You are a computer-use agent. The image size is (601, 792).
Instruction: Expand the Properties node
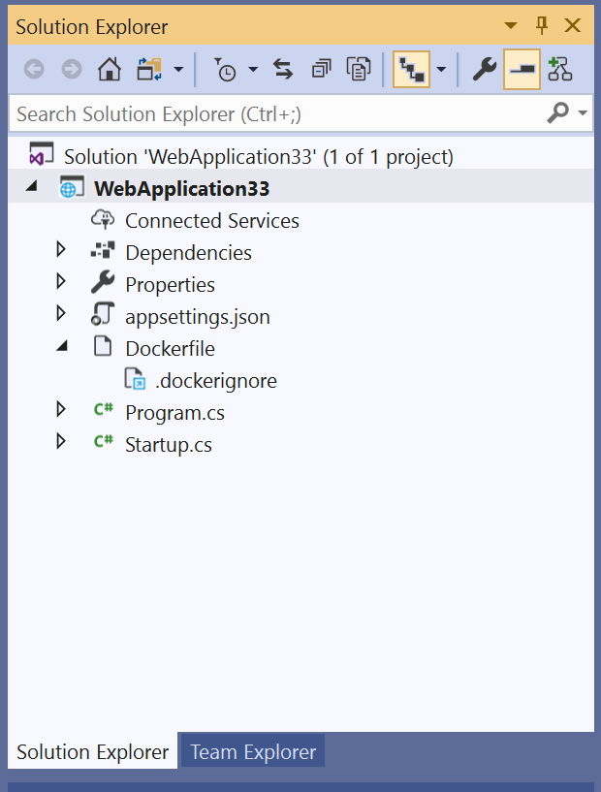pyautogui.click(x=61, y=284)
